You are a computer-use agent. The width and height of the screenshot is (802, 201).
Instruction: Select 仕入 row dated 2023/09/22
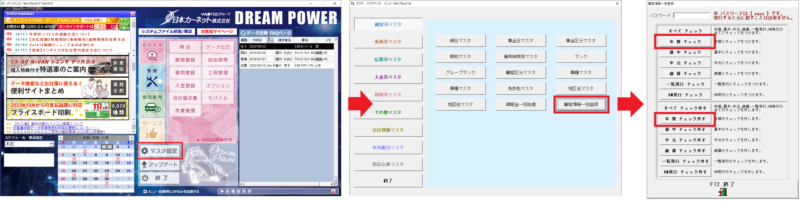click(x=286, y=46)
